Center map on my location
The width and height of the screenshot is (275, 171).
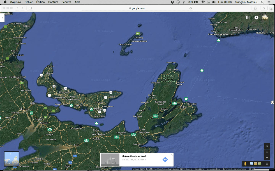pos(267,146)
